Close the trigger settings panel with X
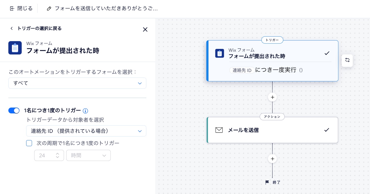Screen dimensions: 370x194 pyautogui.click(x=145, y=29)
